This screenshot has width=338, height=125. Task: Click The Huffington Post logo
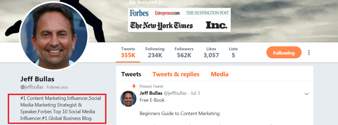207,13
